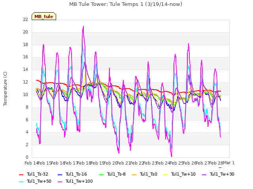
Task: Select legend label Tul1_Tw+10
Action: pyautogui.click(x=183, y=174)
